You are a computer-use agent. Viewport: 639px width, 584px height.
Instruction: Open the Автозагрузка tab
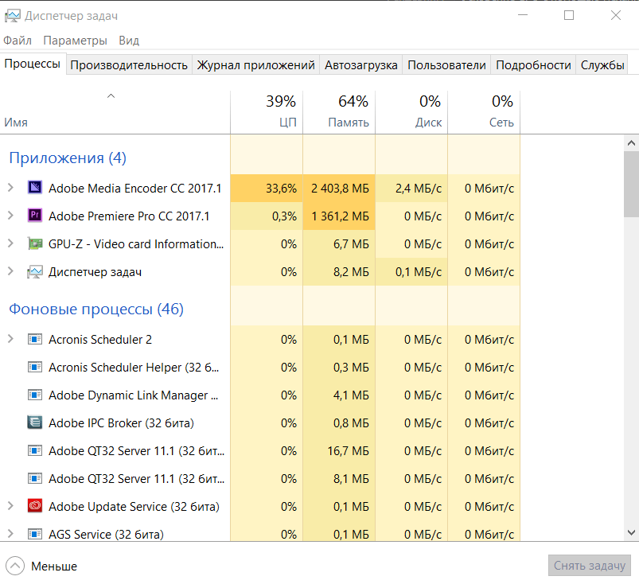[x=361, y=65]
